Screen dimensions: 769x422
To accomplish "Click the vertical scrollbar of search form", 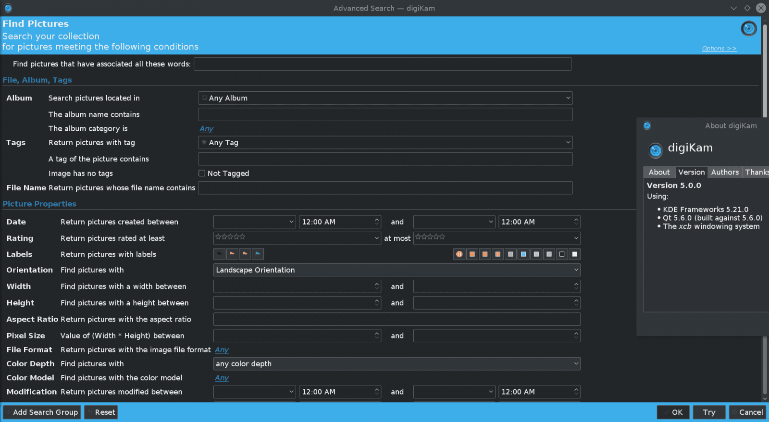I will [x=765, y=210].
